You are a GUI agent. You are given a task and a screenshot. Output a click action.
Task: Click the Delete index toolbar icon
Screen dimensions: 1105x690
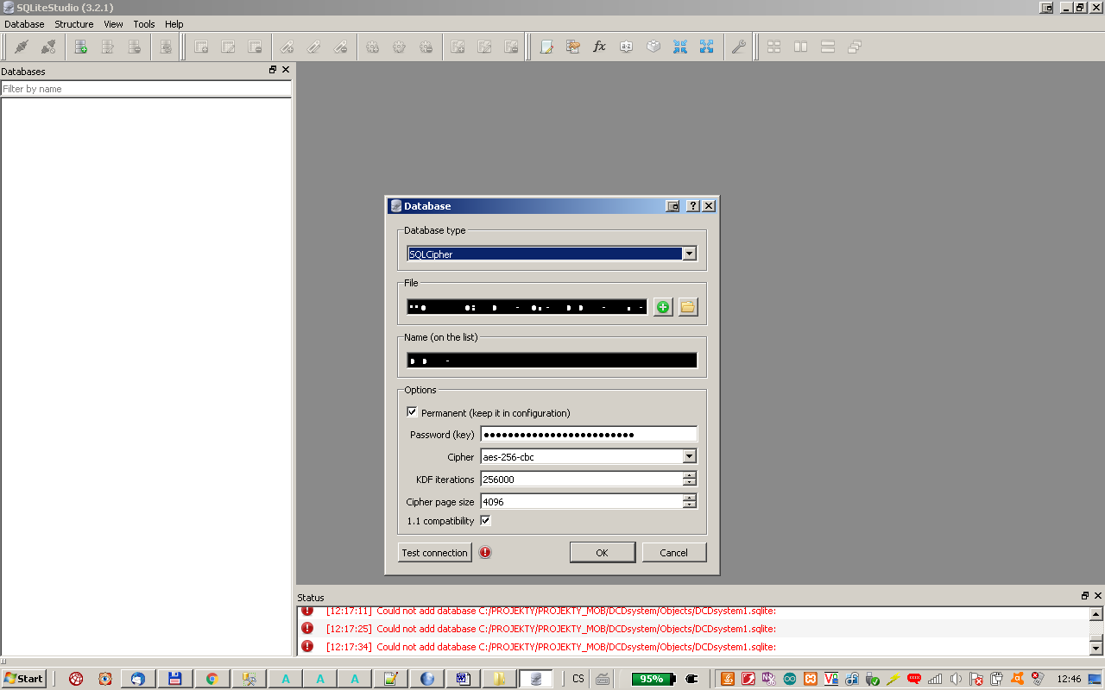(340, 47)
